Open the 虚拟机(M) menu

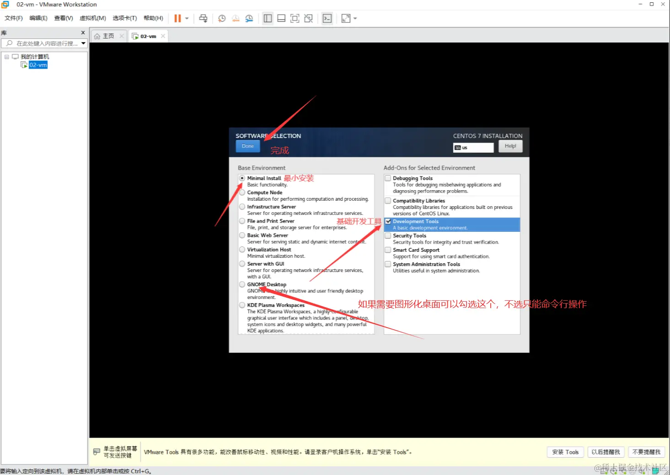point(93,18)
